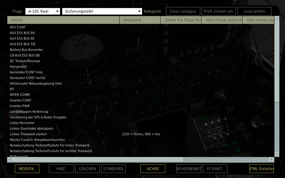This screenshot has width=285, height=178.
Task: Select the APU CONT action row
Action: [x=141, y=27]
